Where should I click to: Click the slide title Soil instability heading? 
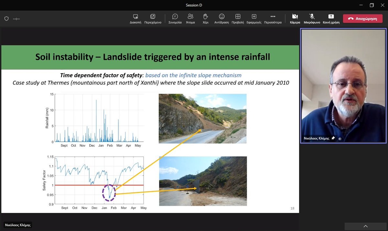pyautogui.click(x=153, y=57)
